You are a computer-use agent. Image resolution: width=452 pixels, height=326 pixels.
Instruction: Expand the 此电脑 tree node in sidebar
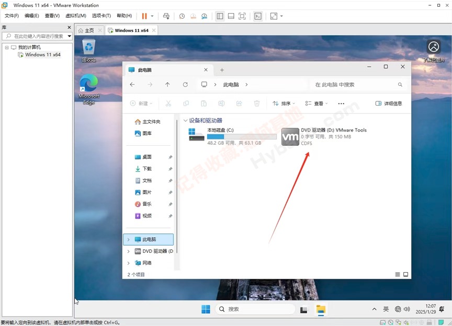click(128, 239)
